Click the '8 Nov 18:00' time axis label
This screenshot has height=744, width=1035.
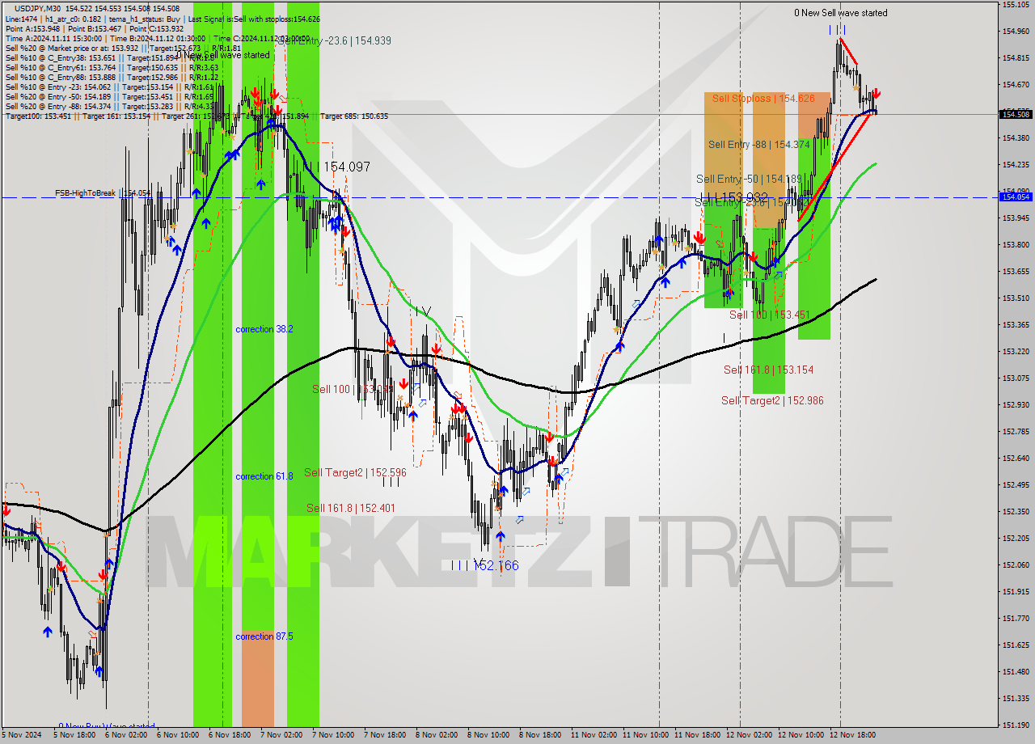(540, 735)
